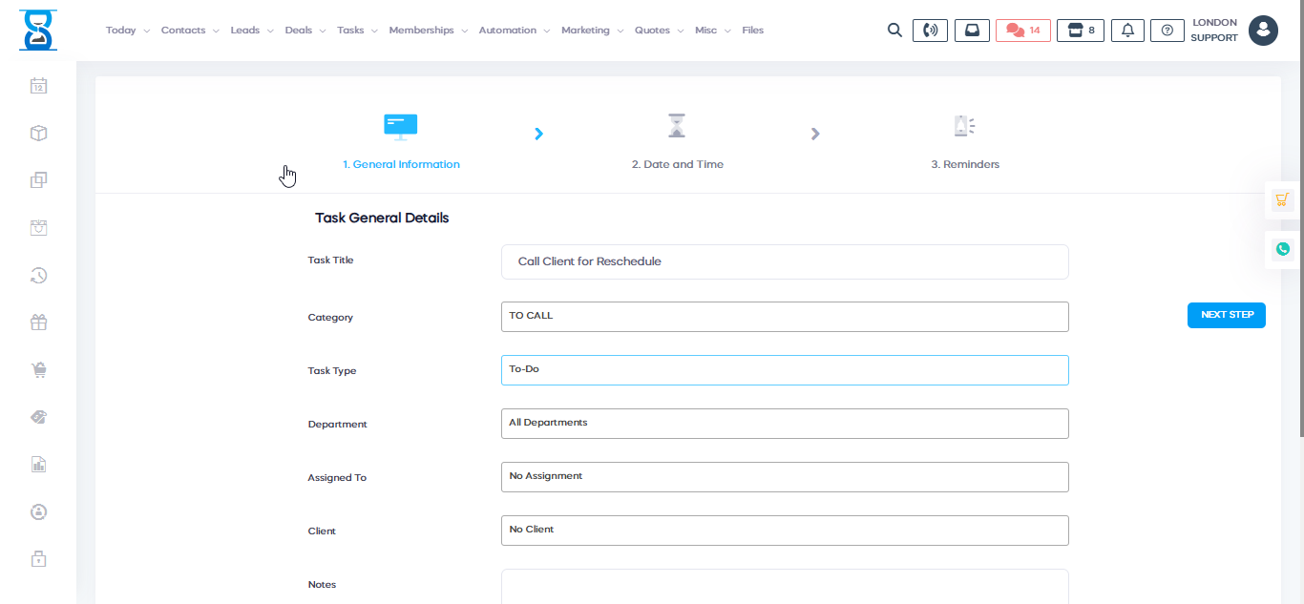
Task: Click the orange shopping cart side widget
Action: coord(1282,199)
